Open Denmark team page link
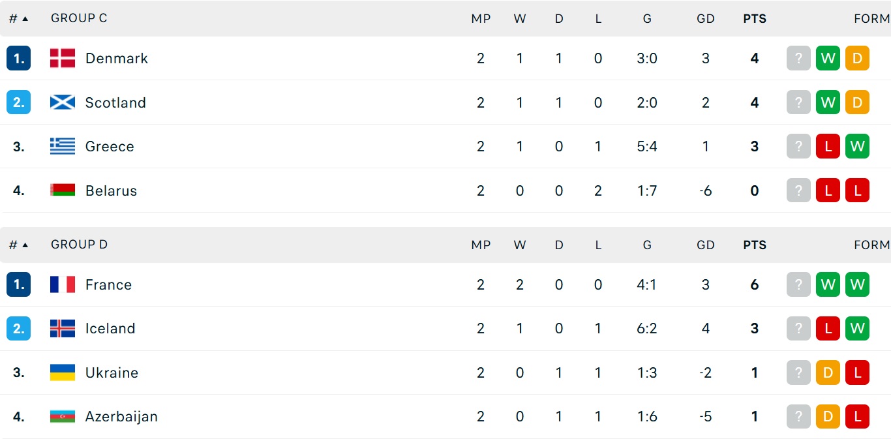The image size is (891, 439). (x=116, y=58)
